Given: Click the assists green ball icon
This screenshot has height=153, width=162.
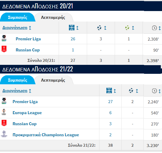Looking at the screenshot, I should tap(127, 28).
